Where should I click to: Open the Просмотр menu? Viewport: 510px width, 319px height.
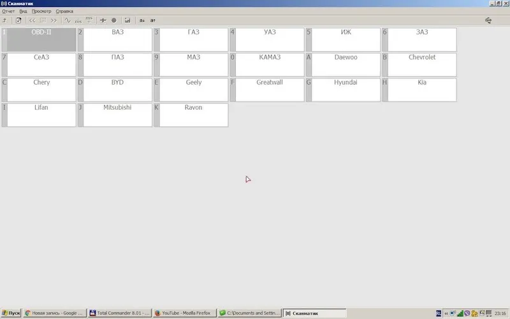tap(41, 11)
